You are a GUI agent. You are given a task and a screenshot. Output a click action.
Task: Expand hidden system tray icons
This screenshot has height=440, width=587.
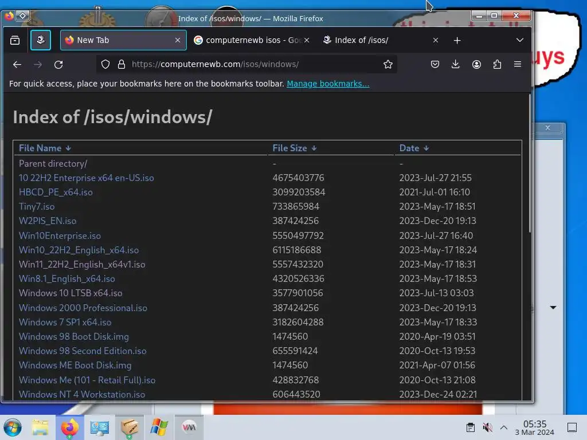click(504, 427)
